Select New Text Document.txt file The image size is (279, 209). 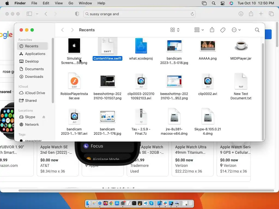pos(241,81)
